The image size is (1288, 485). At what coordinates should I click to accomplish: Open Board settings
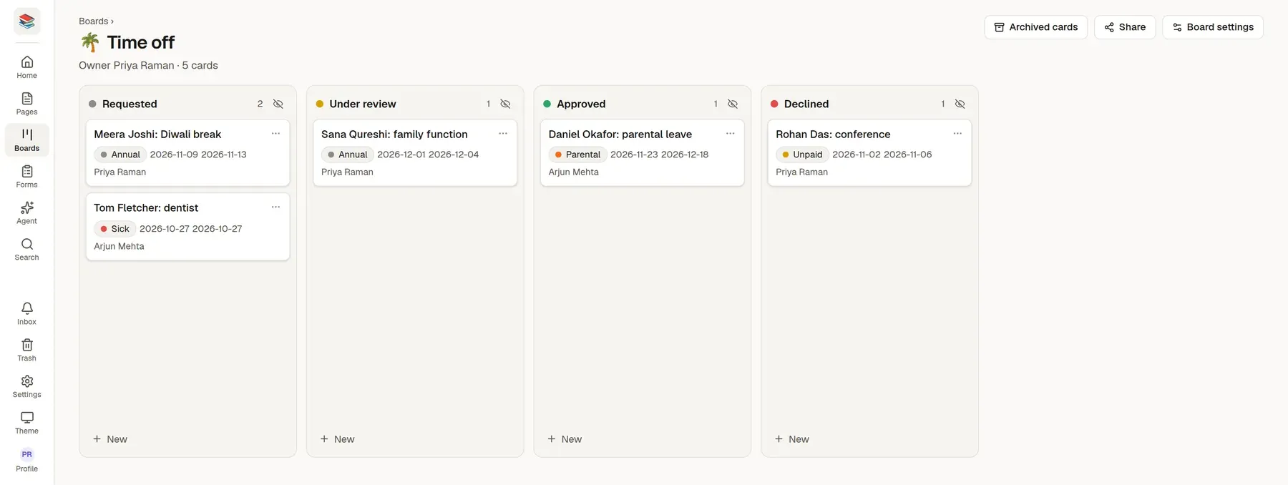pyautogui.click(x=1213, y=27)
